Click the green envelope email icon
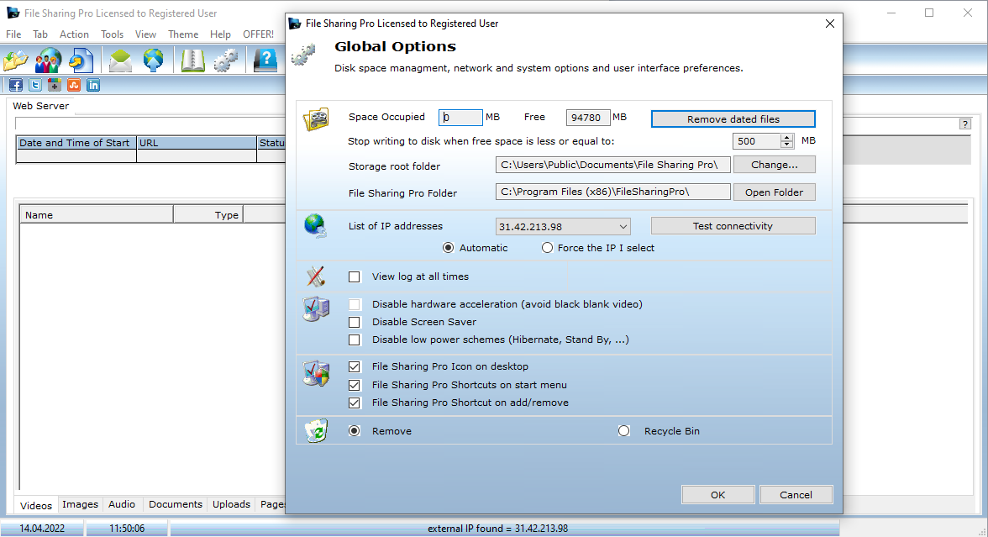This screenshot has width=988, height=537. 120,61
